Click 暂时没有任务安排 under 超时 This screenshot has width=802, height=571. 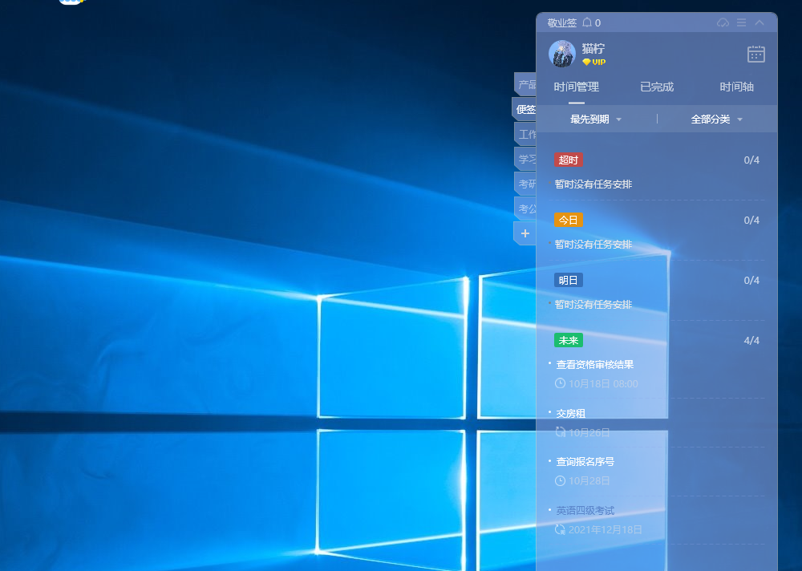pos(593,184)
